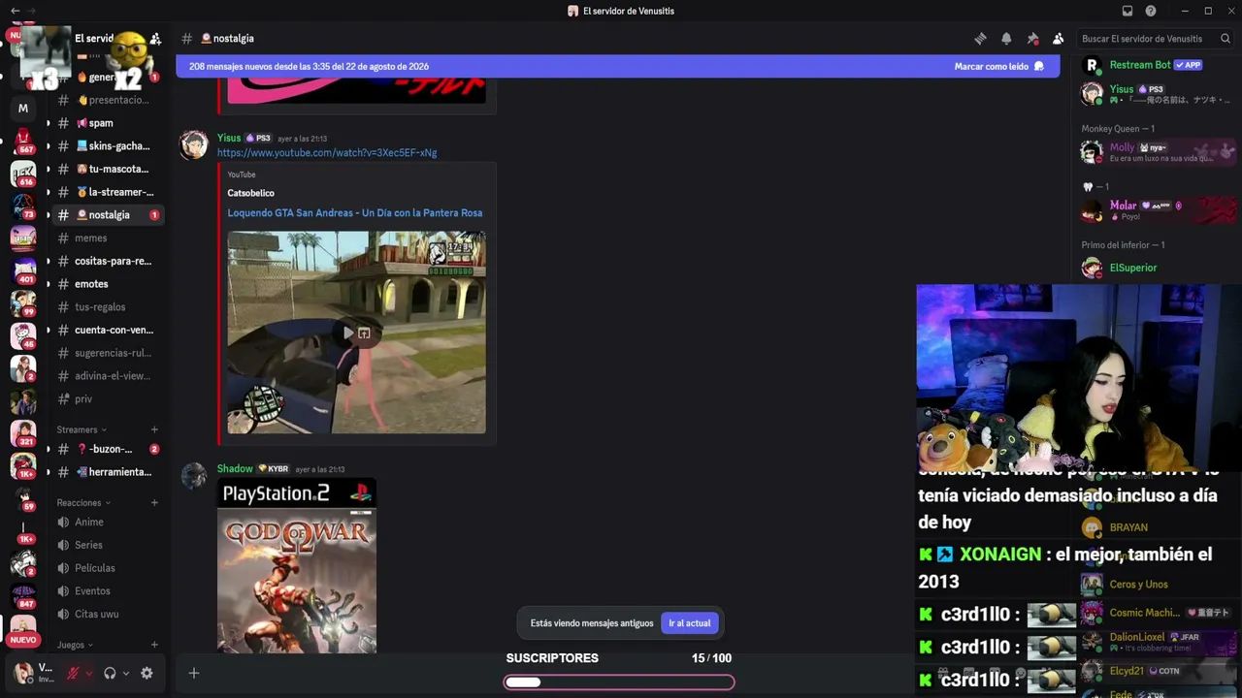Open the tus-regalos channel
Screen dimensions: 1242x698
[106, 307]
